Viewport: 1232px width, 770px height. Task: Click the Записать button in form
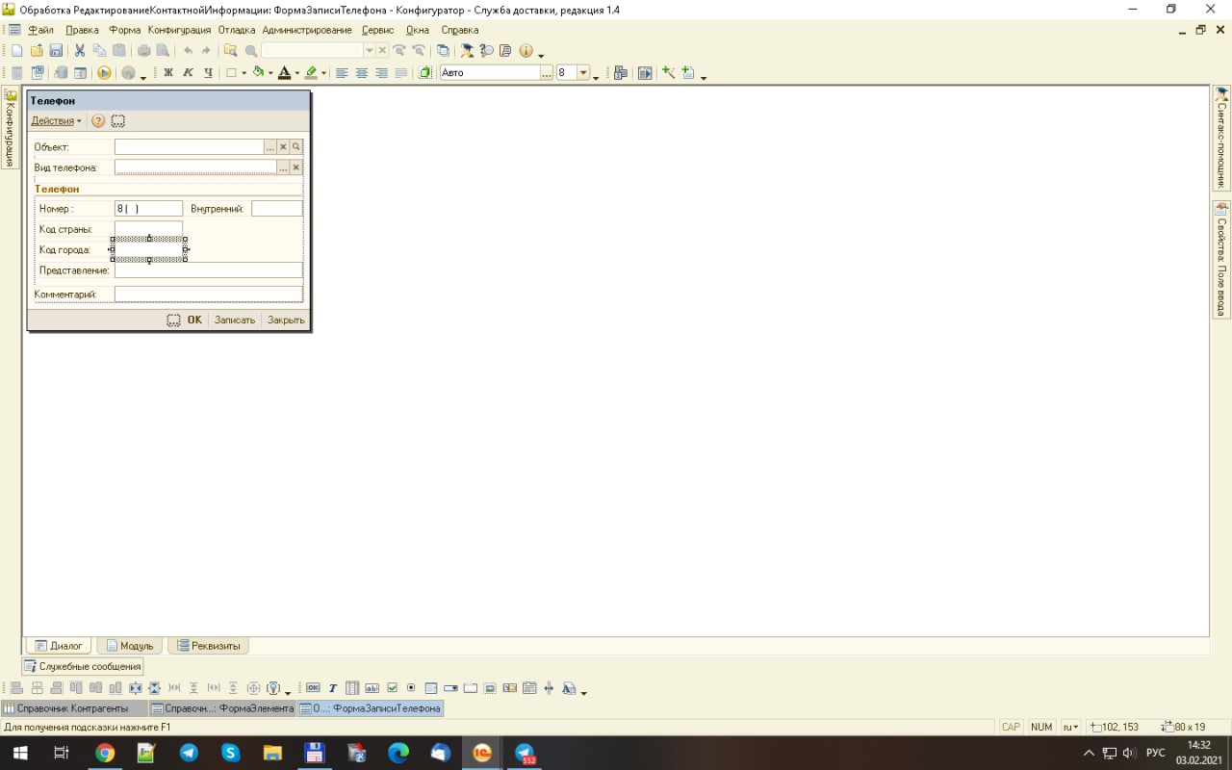pyautogui.click(x=235, y=320)
